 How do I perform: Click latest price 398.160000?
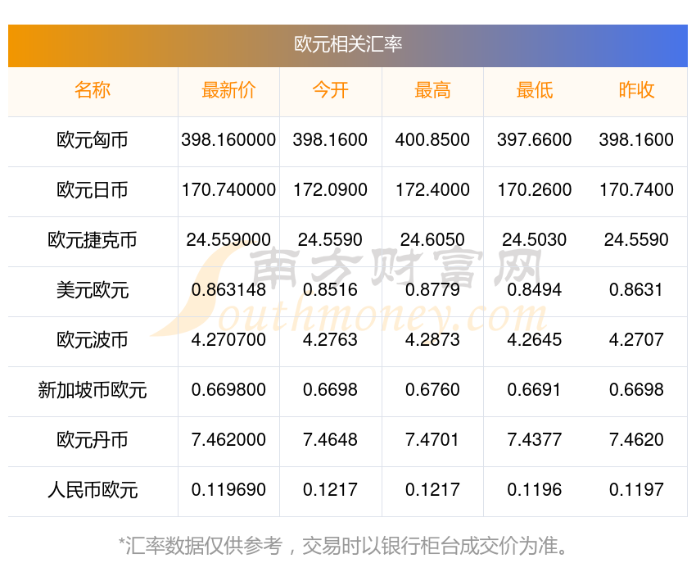pos(228,140)
